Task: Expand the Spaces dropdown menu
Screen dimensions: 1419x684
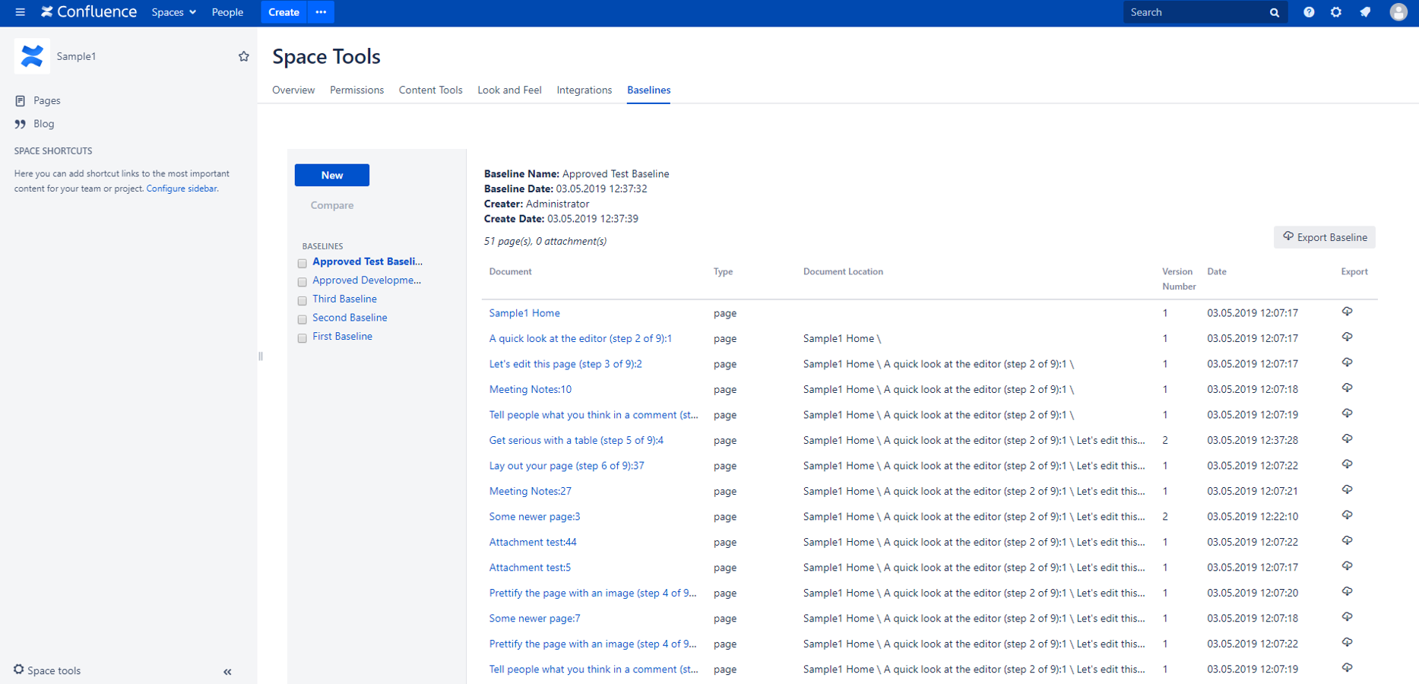Action: [173, 12]
